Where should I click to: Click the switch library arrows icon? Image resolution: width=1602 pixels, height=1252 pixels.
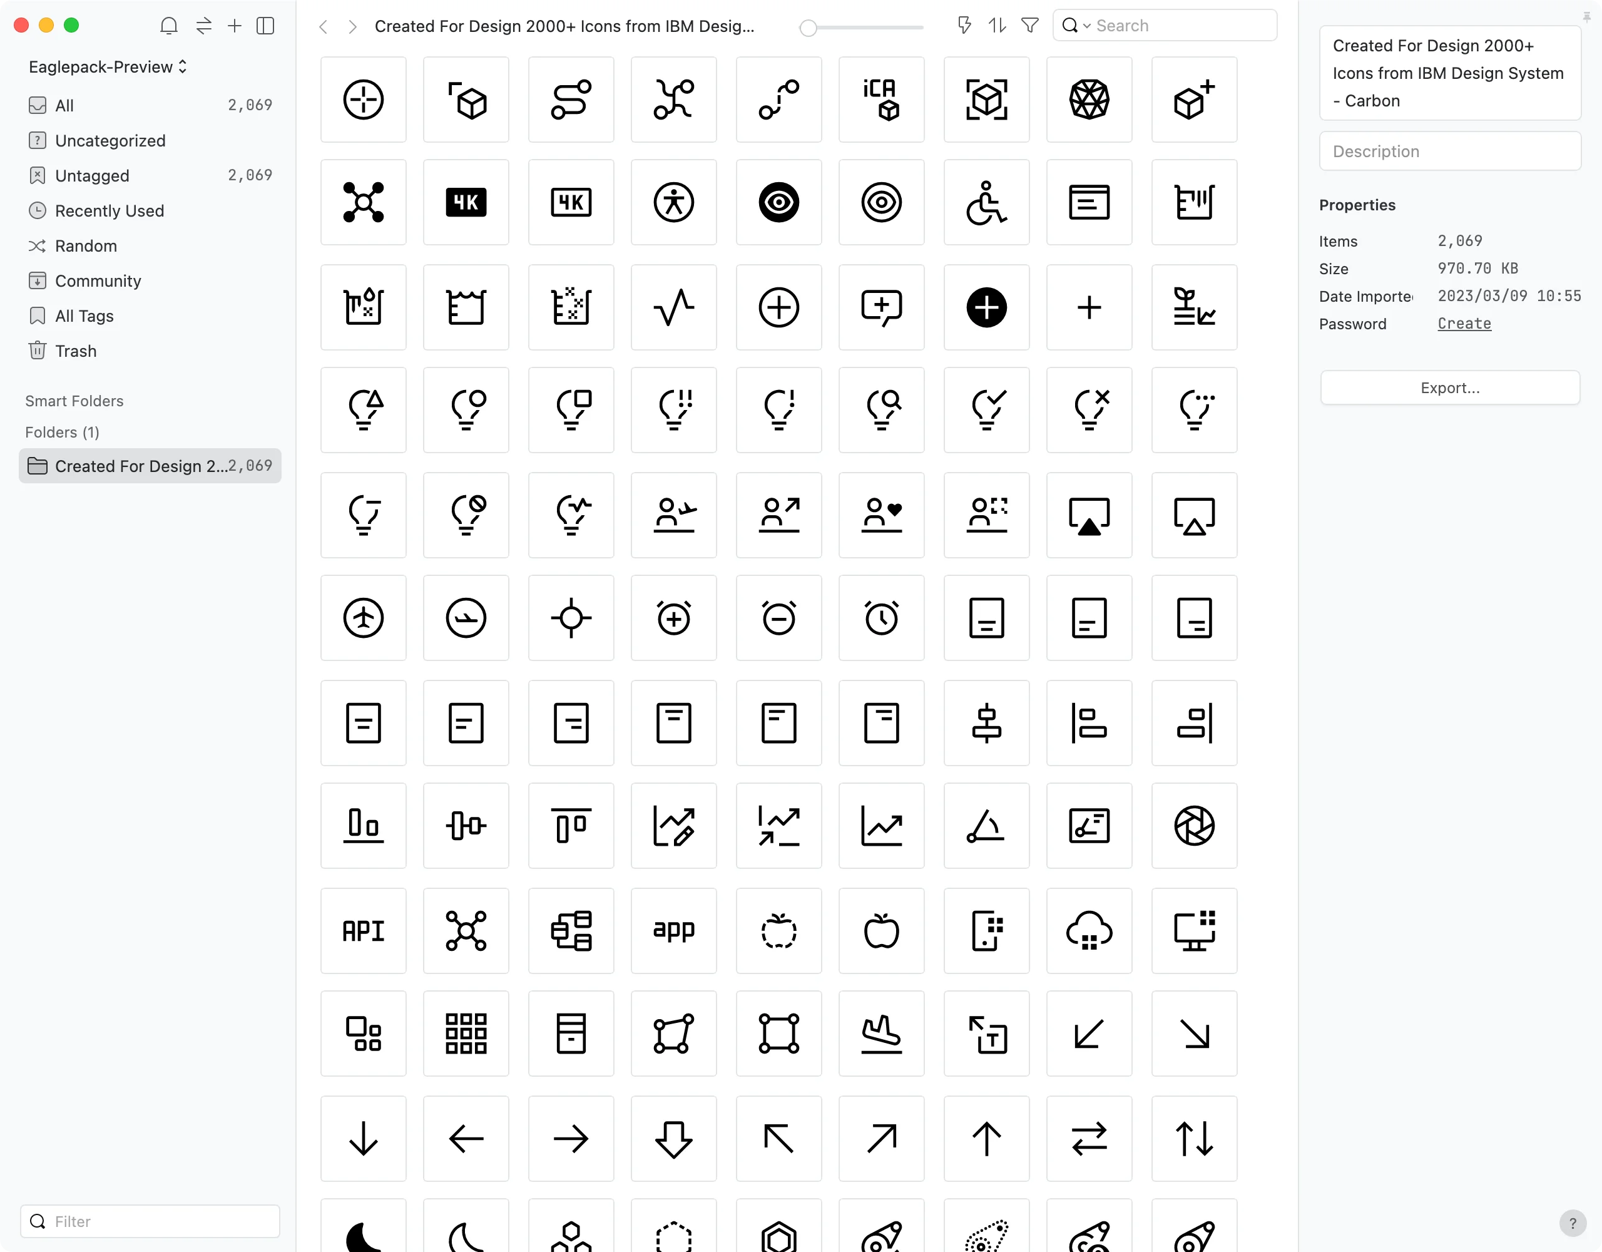[x=204, y=26]
